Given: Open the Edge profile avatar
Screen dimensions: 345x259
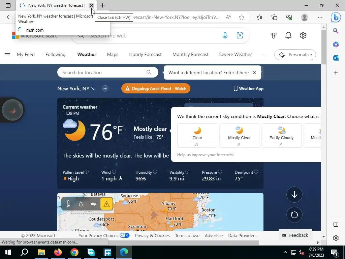Looking at the screenshot, I should pos(305,17).
